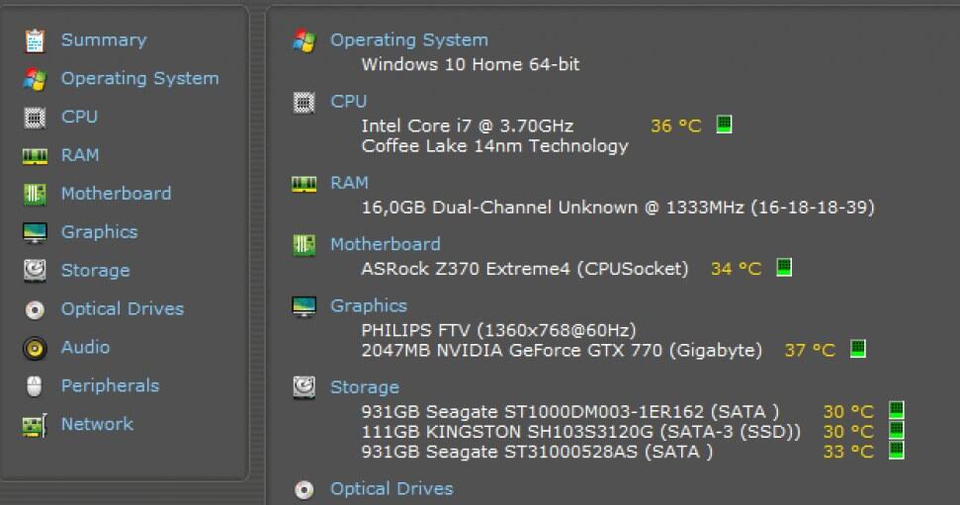Open the RAM heading link in summary
This screenshot has height=505, width=960.
click(349, 183)
